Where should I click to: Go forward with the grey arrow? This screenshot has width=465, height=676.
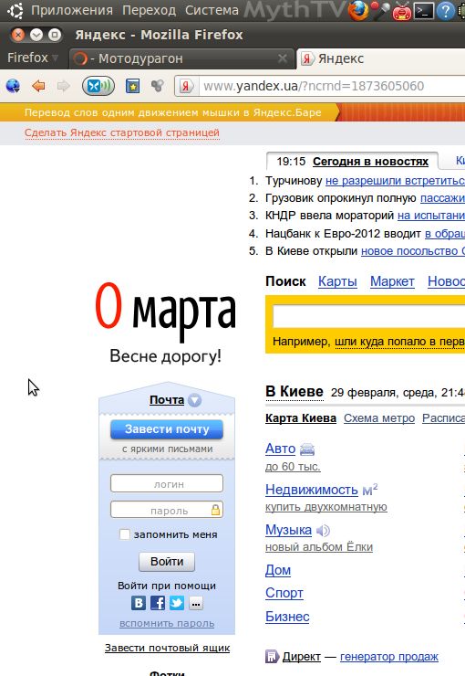tap(63, 86)
